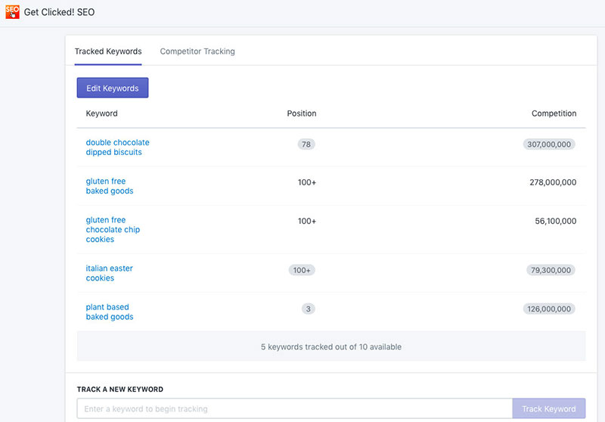Click the Keyword column header
This screenshot has width=605, height=422.
click(101, 113)
